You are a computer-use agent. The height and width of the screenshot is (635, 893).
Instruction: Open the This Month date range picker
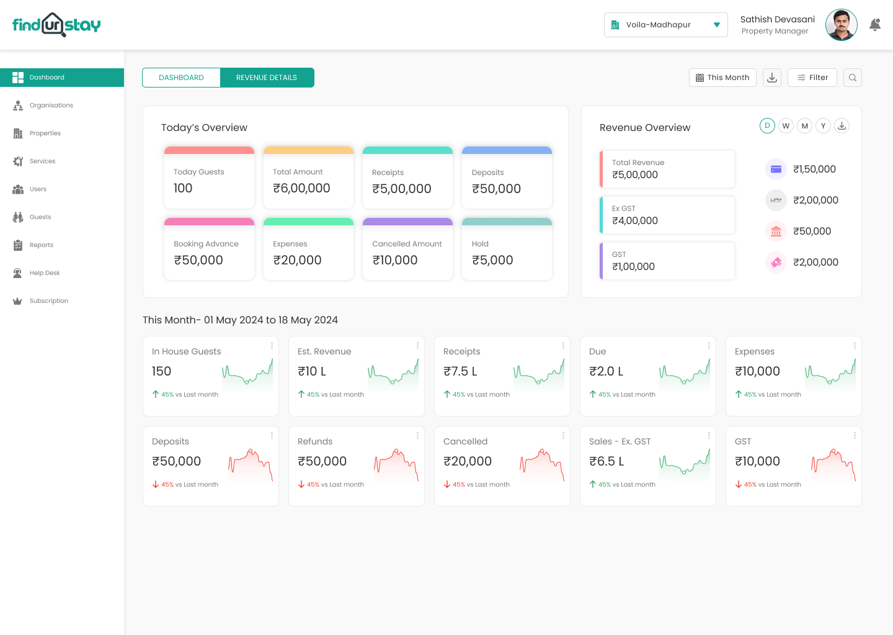click(x=722, y=78)
